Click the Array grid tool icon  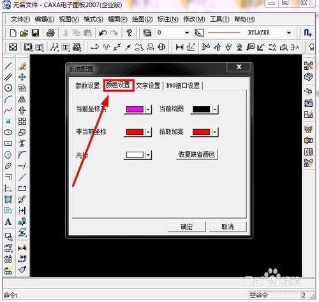point(22,122)
